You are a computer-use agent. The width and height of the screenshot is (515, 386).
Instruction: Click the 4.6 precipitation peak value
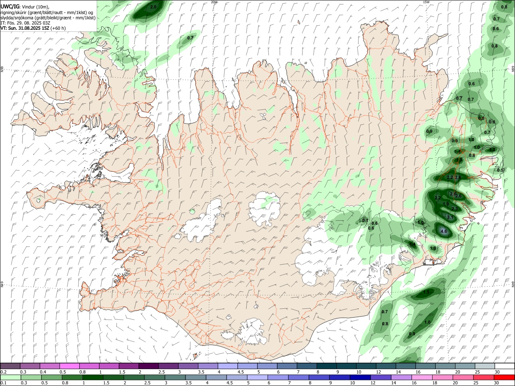pos(444,232)
